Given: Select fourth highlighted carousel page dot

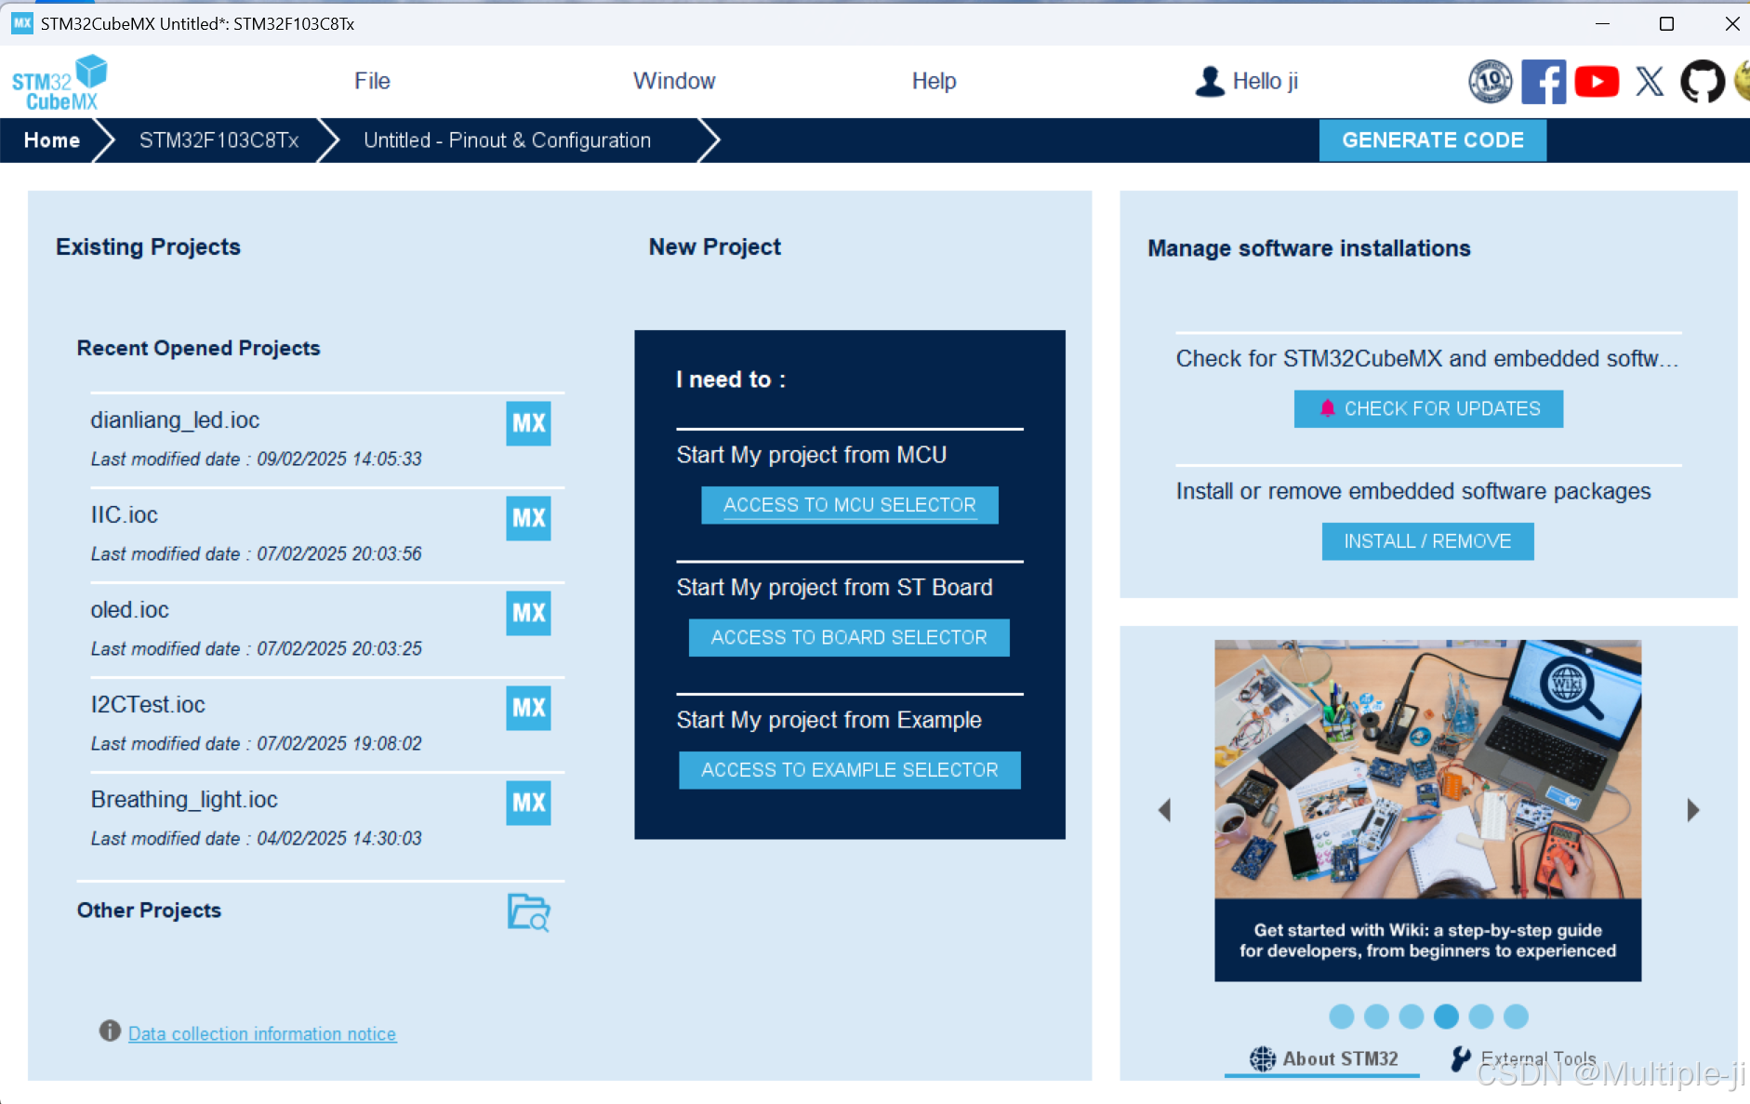Looking at the screenshot, I should (1446, 1017).
